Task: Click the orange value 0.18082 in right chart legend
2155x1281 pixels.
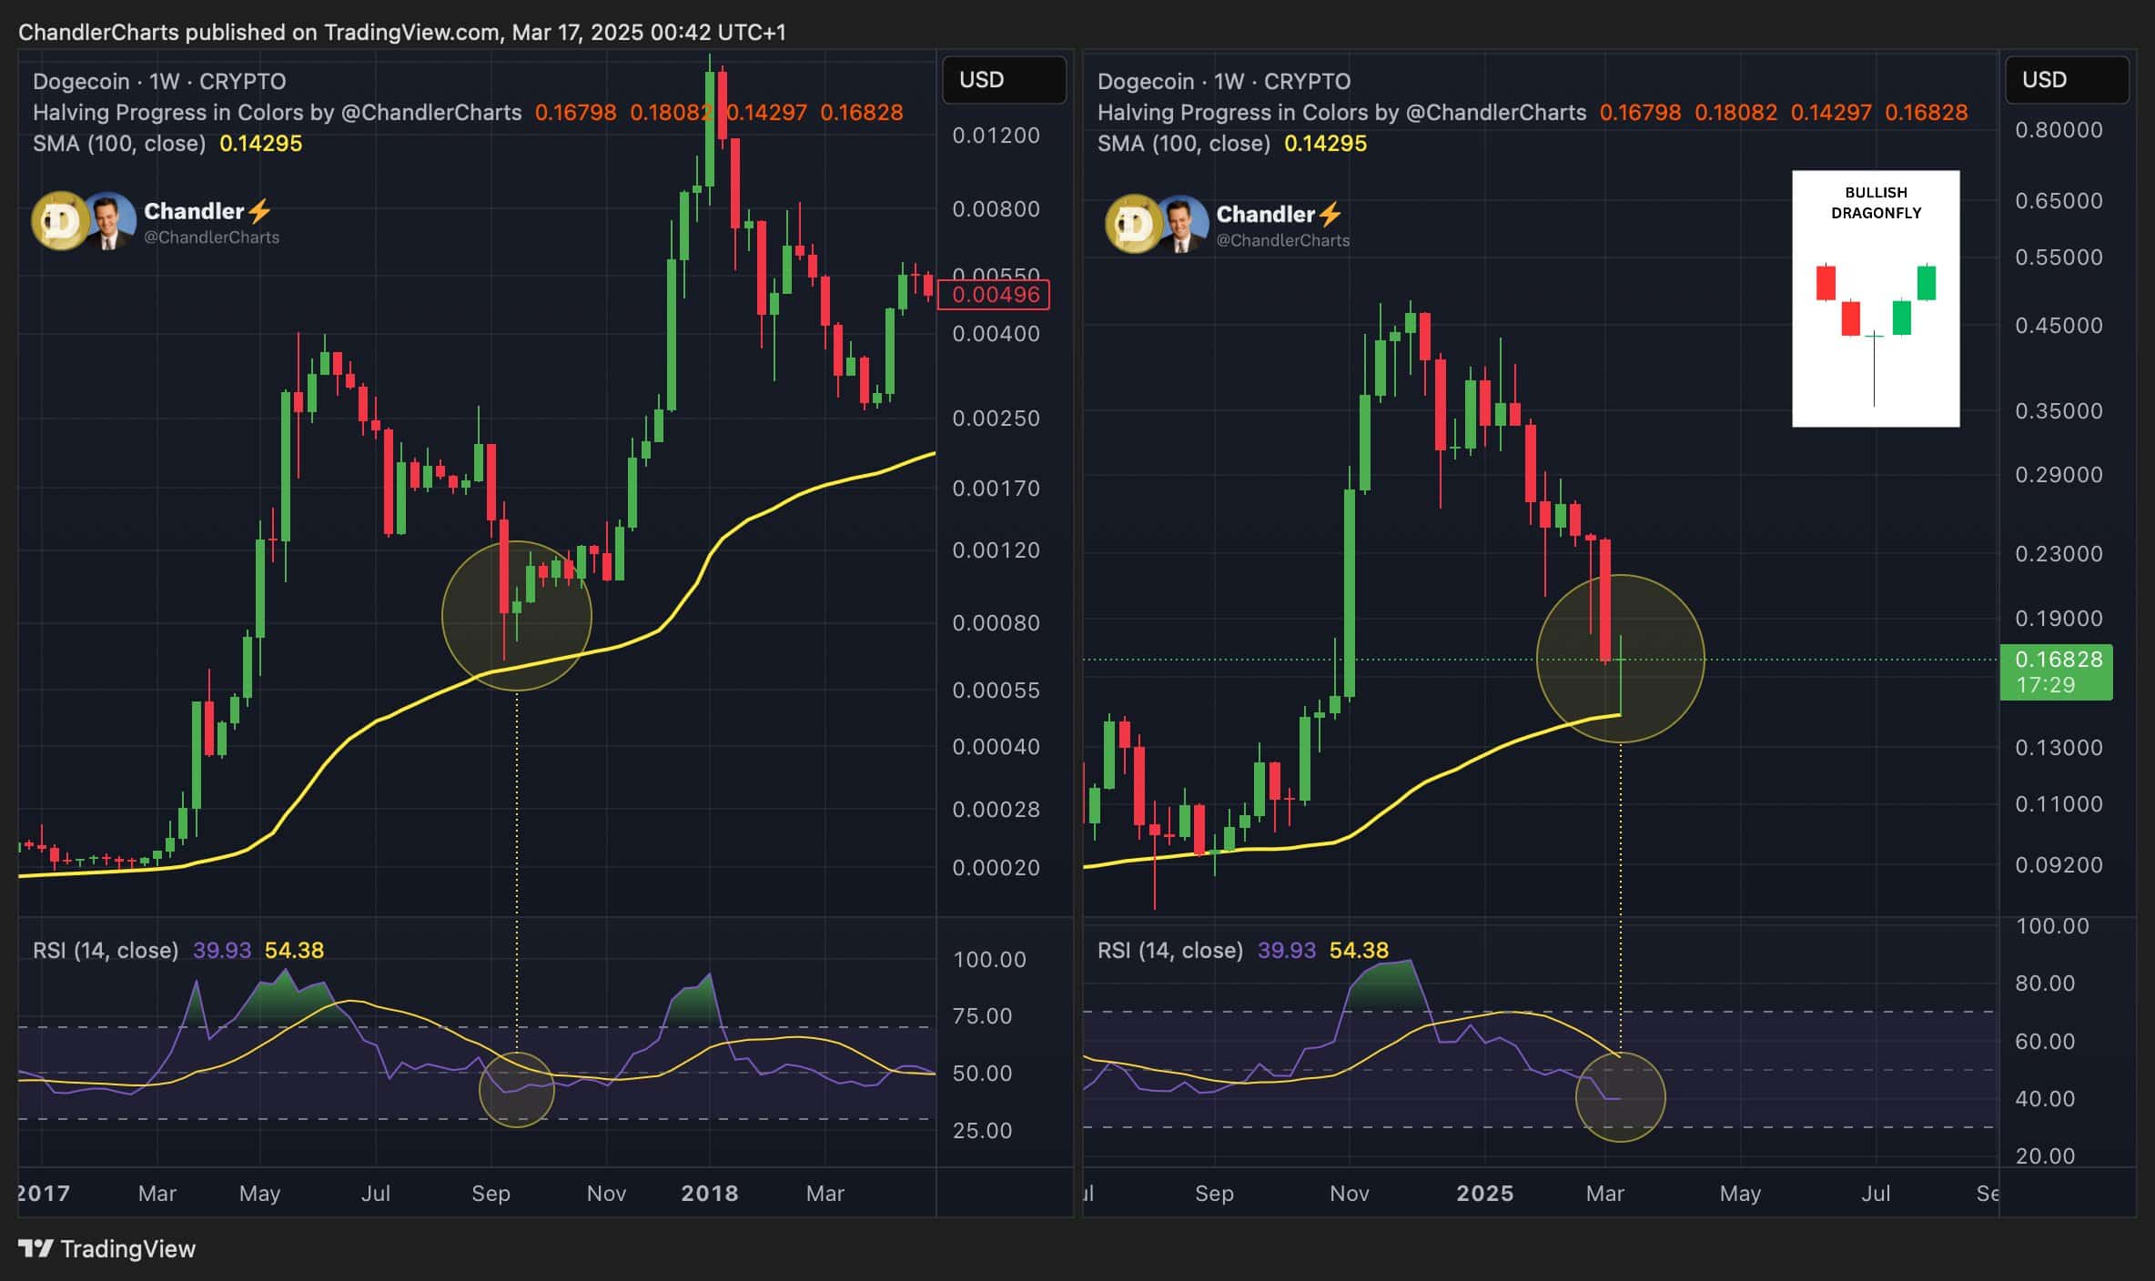Action: (x=1735, y=113)
